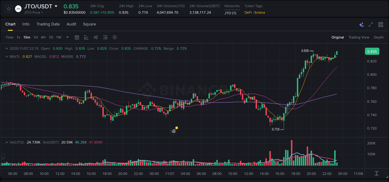Launch the AI assistant sparkle icon

click(361, 24)
